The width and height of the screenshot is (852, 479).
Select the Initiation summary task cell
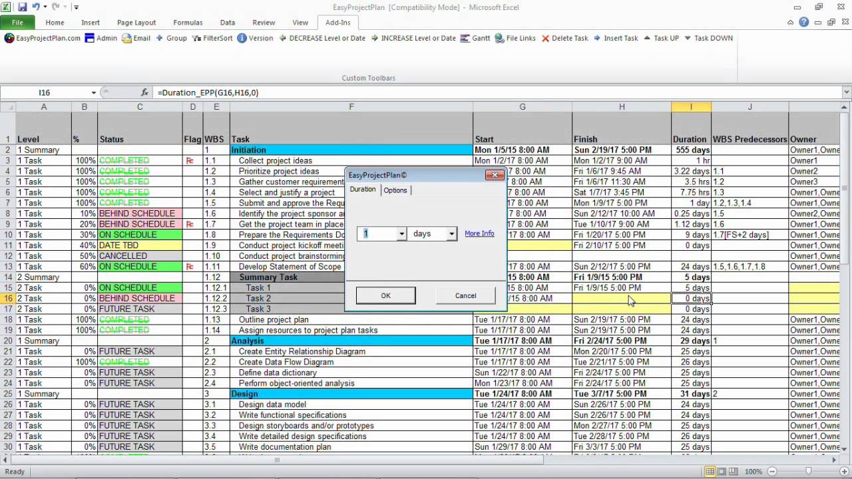[x=351, y=150]
